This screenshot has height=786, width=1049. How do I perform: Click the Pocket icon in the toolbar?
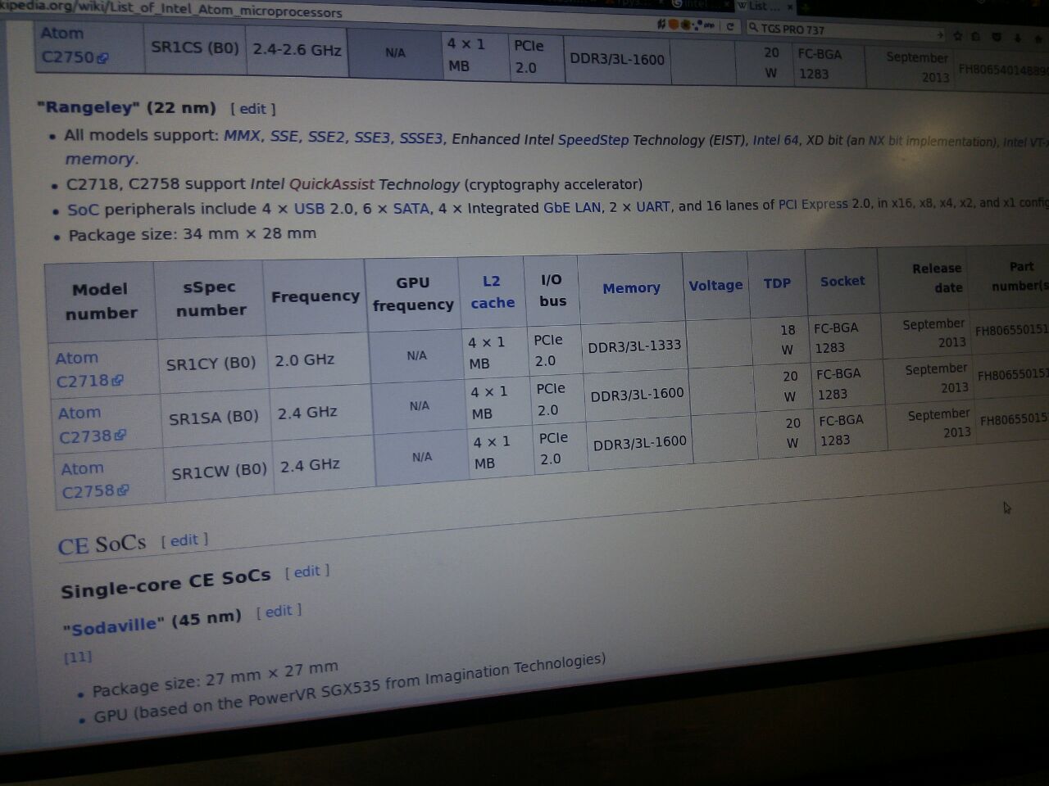coord(997,37)
